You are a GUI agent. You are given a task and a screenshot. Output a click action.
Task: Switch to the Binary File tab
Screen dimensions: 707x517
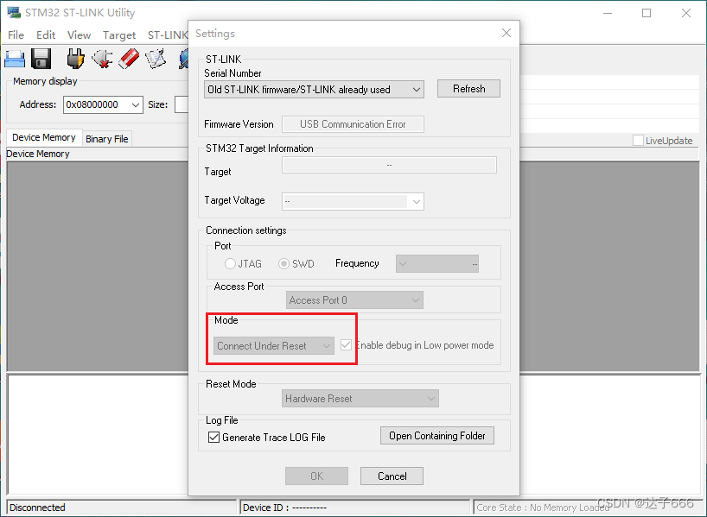tap(106, 138)
